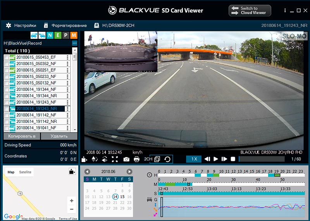Viewport: 310px width, 221px height.
Task: Click the video progress seek bar
Action: 262,159
